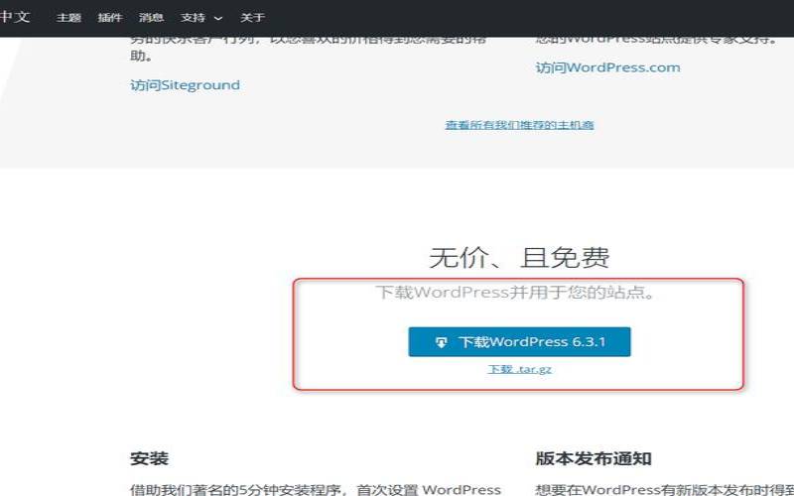Click the 版本发布通知 heading
This screenshot has height=496, width=794.
(594, 458)
